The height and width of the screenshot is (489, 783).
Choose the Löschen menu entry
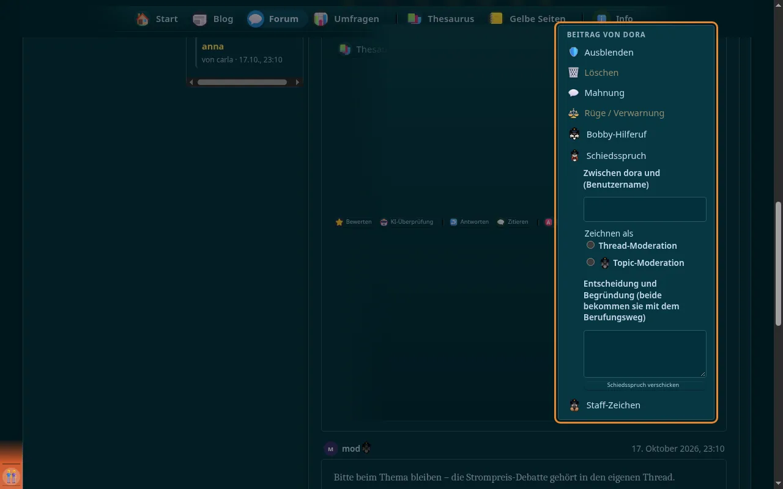click(x=636, y=73)
